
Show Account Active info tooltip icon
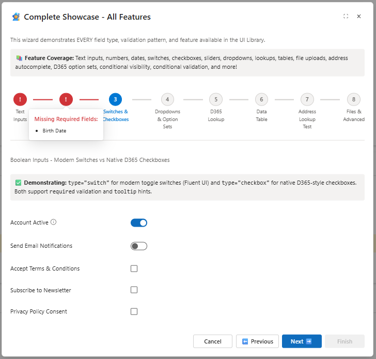(x=54, y=222)
